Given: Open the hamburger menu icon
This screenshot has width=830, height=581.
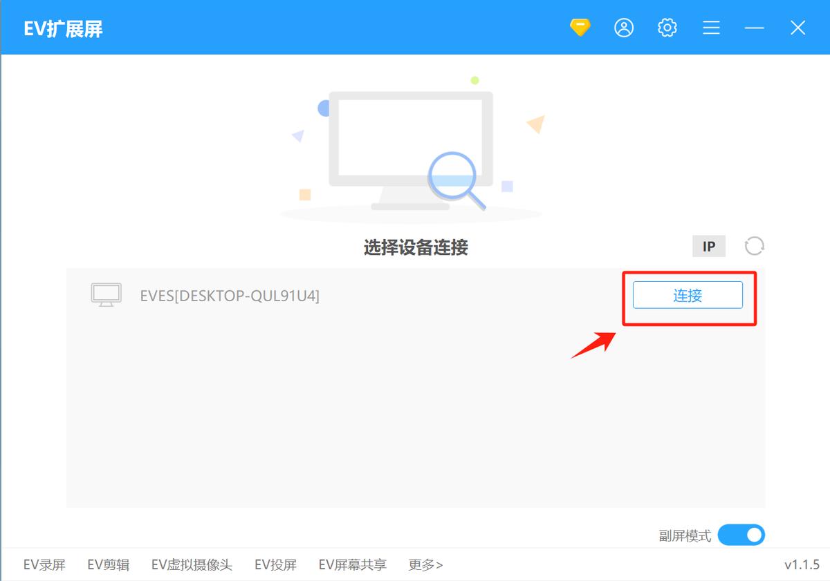Looking at the screenshot, I should [711, 28].
